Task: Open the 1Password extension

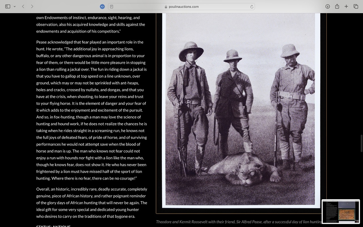Action: click(x=102, y=7)
